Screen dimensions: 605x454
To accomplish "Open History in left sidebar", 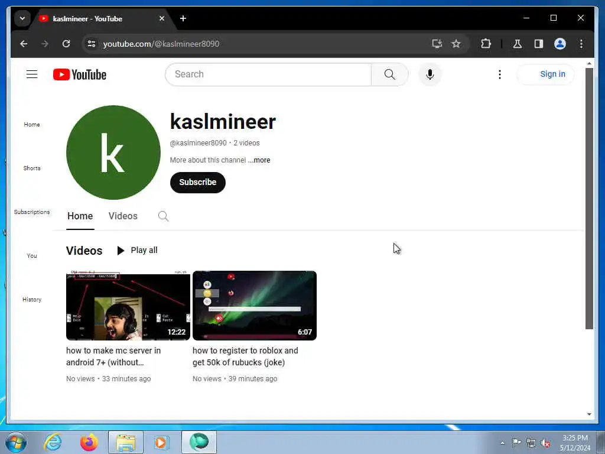I will 32,299.
